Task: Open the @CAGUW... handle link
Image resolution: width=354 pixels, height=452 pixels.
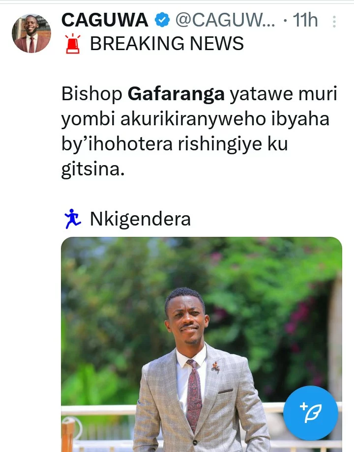Action: [225, 20]
